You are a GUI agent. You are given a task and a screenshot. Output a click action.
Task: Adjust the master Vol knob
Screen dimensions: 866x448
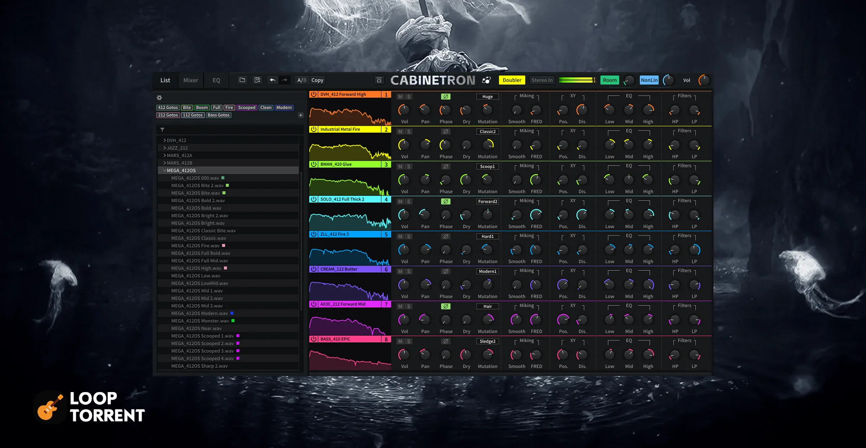[x=704, y=80]
